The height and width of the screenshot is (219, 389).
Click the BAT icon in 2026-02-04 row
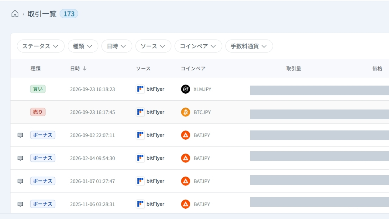(x=185, y=158)
